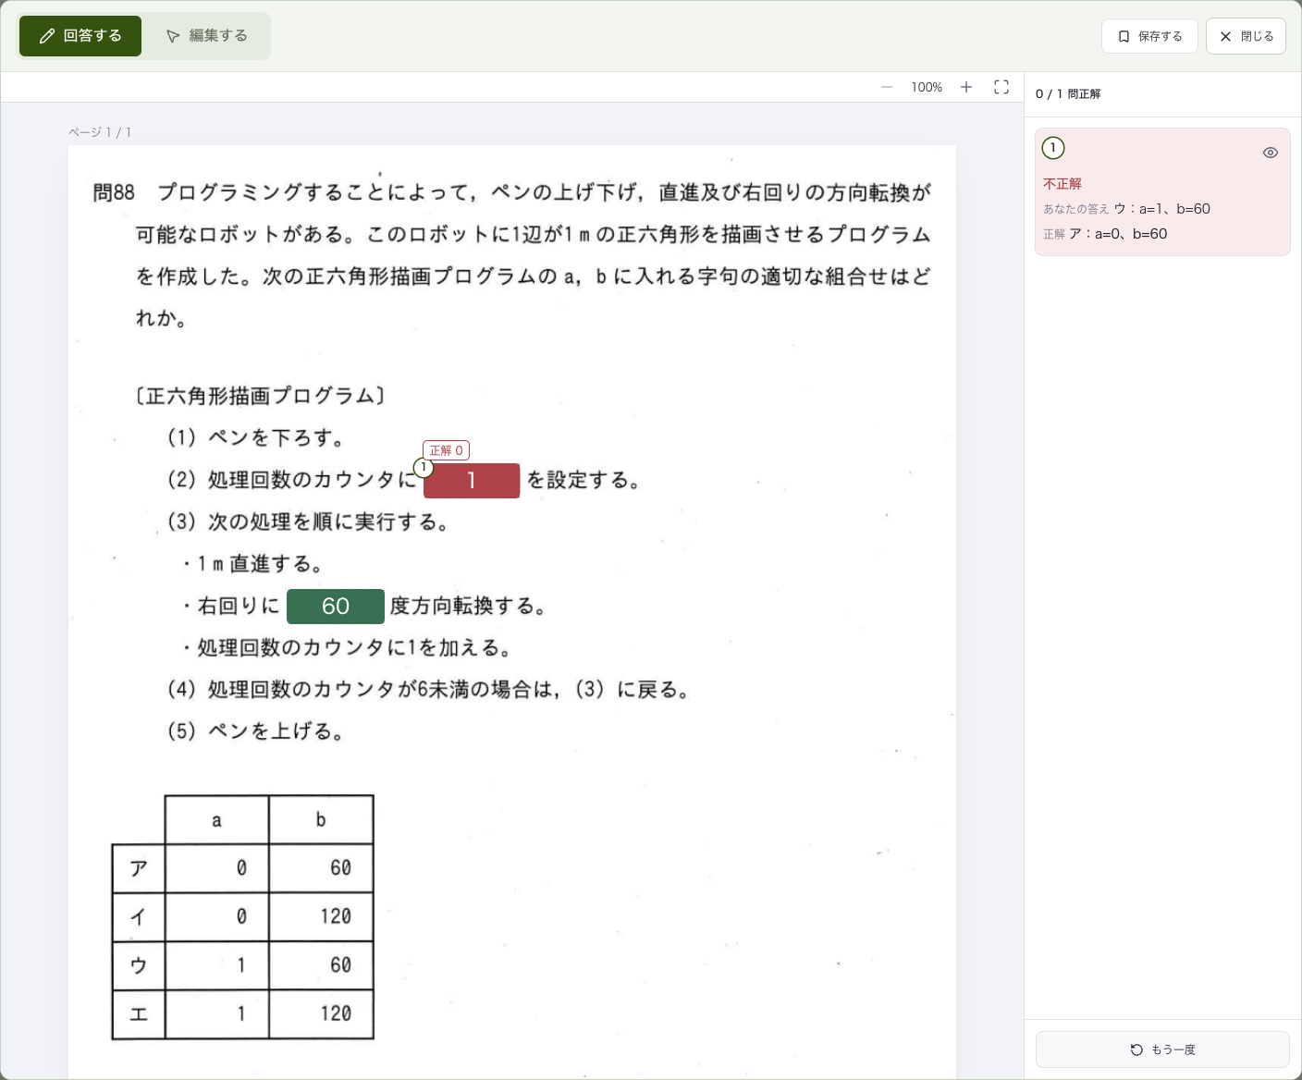Select the green answer blank showing 60
The height and width of the screenshot is (1080, 1302).
click(x=336, y=607)
